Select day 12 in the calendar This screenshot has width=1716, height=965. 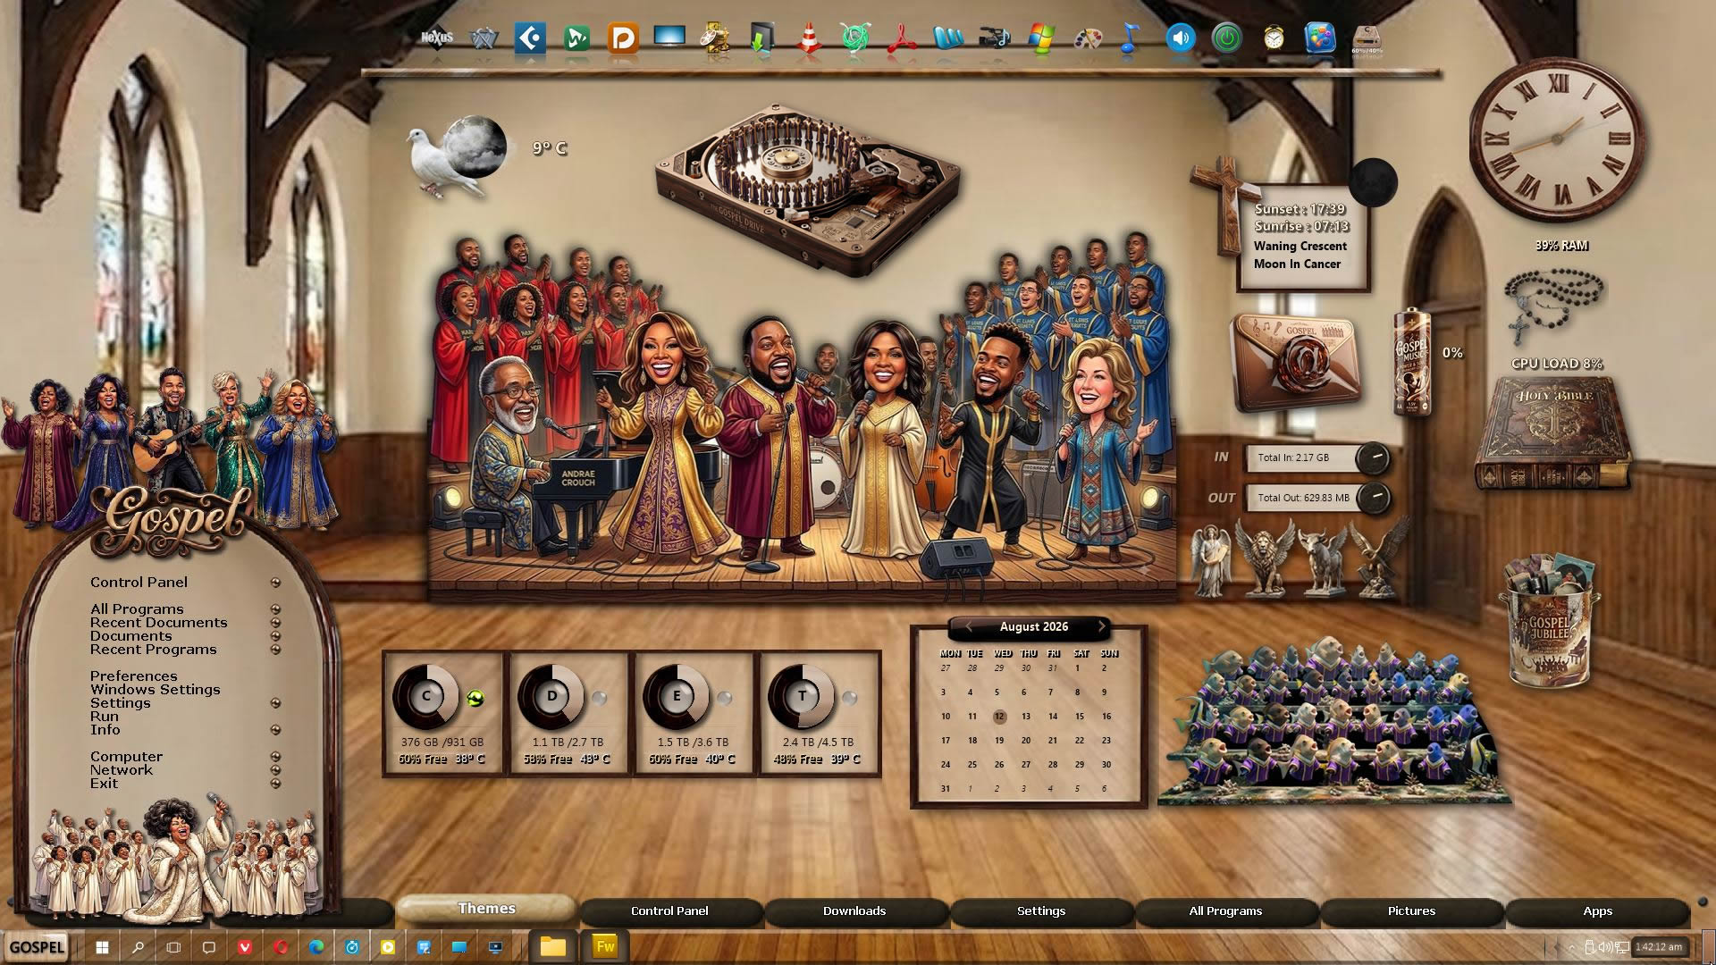click(999, 717)
